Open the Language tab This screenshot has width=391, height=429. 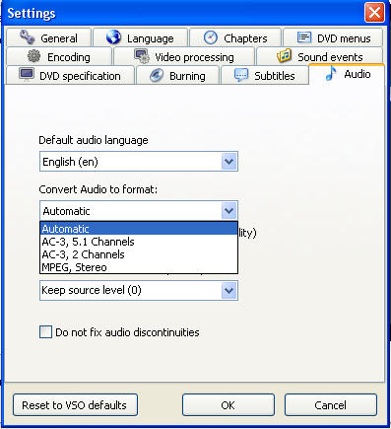pyautogui.click(x=141, y=37)
